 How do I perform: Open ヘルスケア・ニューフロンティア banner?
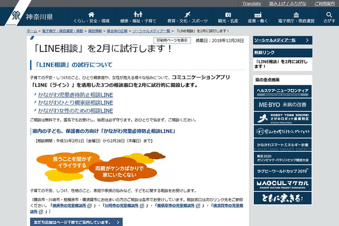coord(282,92)
